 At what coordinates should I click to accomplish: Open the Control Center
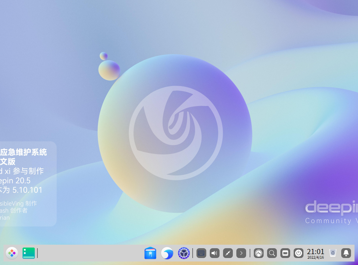coord(184,253)
